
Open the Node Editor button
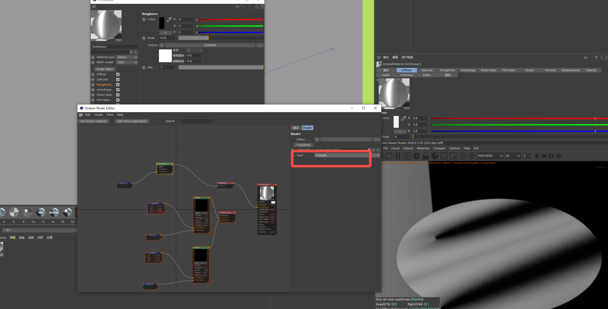[104, 69]
